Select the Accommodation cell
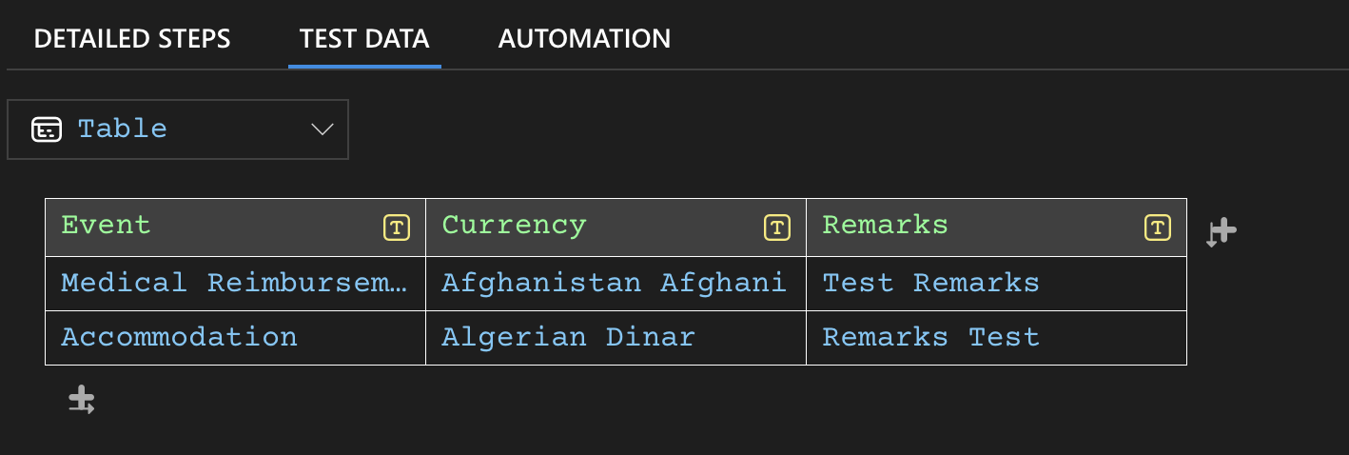The height and width of the screenshot is (455, 1349). tap(180, 337)
